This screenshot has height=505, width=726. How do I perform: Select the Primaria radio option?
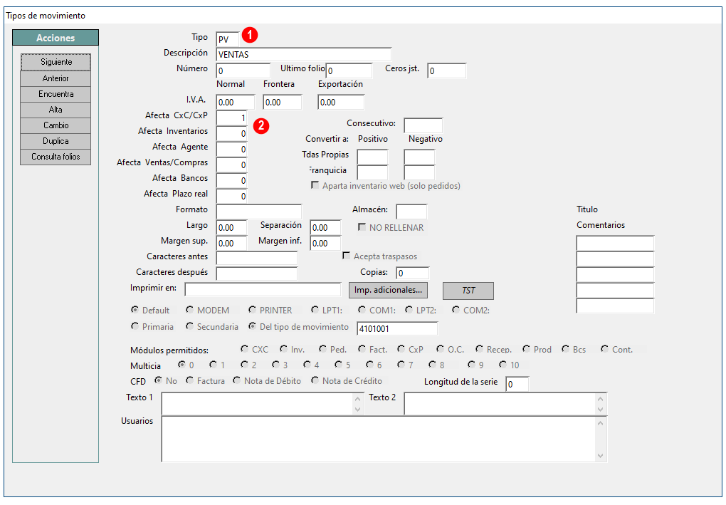[x=135, y=326]
